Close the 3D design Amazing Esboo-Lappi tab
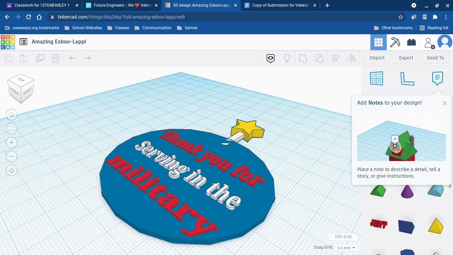Screen dimensions: 453x255 235,5
